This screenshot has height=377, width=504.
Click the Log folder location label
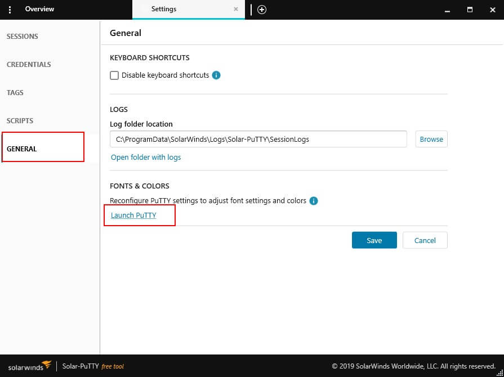[141, 124]
